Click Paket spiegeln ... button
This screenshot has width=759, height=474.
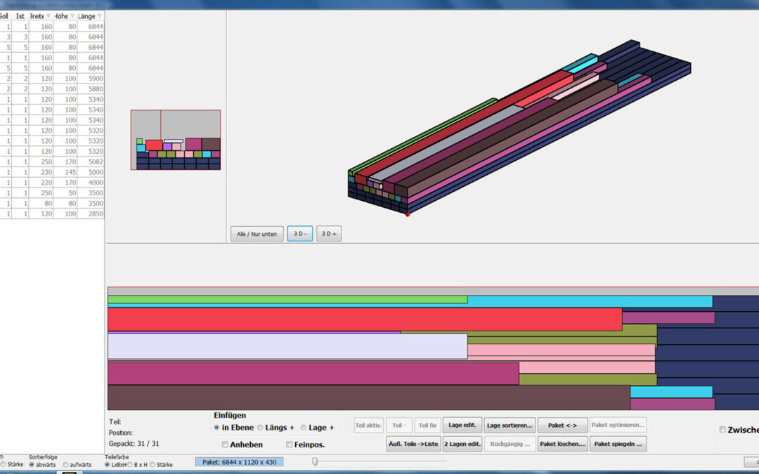618,444
